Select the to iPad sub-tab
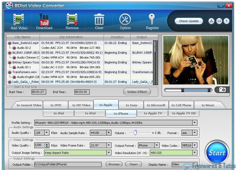 pyautogui.click(x=59, y=113)
